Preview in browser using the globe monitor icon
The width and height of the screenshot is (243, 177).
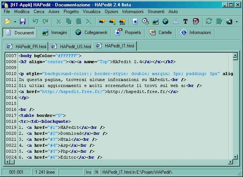click(230, 22)
